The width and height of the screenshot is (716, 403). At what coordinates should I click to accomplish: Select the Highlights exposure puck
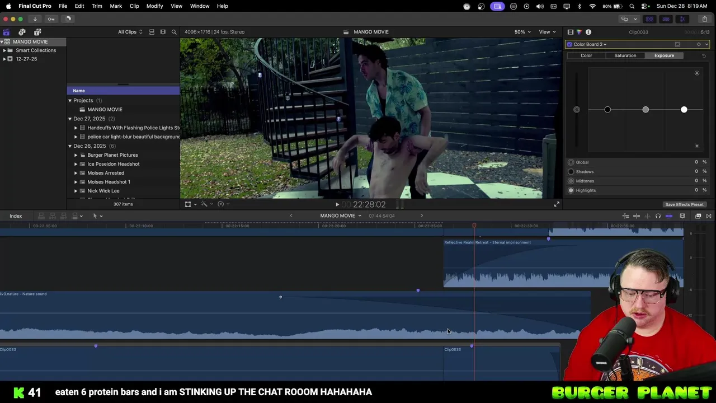(684, 110)
